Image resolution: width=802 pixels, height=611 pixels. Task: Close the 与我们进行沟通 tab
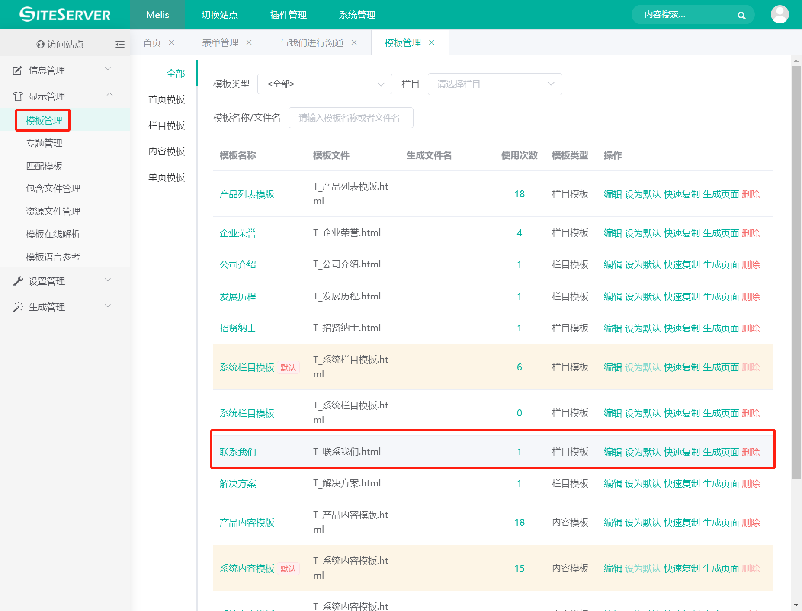pyautogui.click(x=354, y=42)
